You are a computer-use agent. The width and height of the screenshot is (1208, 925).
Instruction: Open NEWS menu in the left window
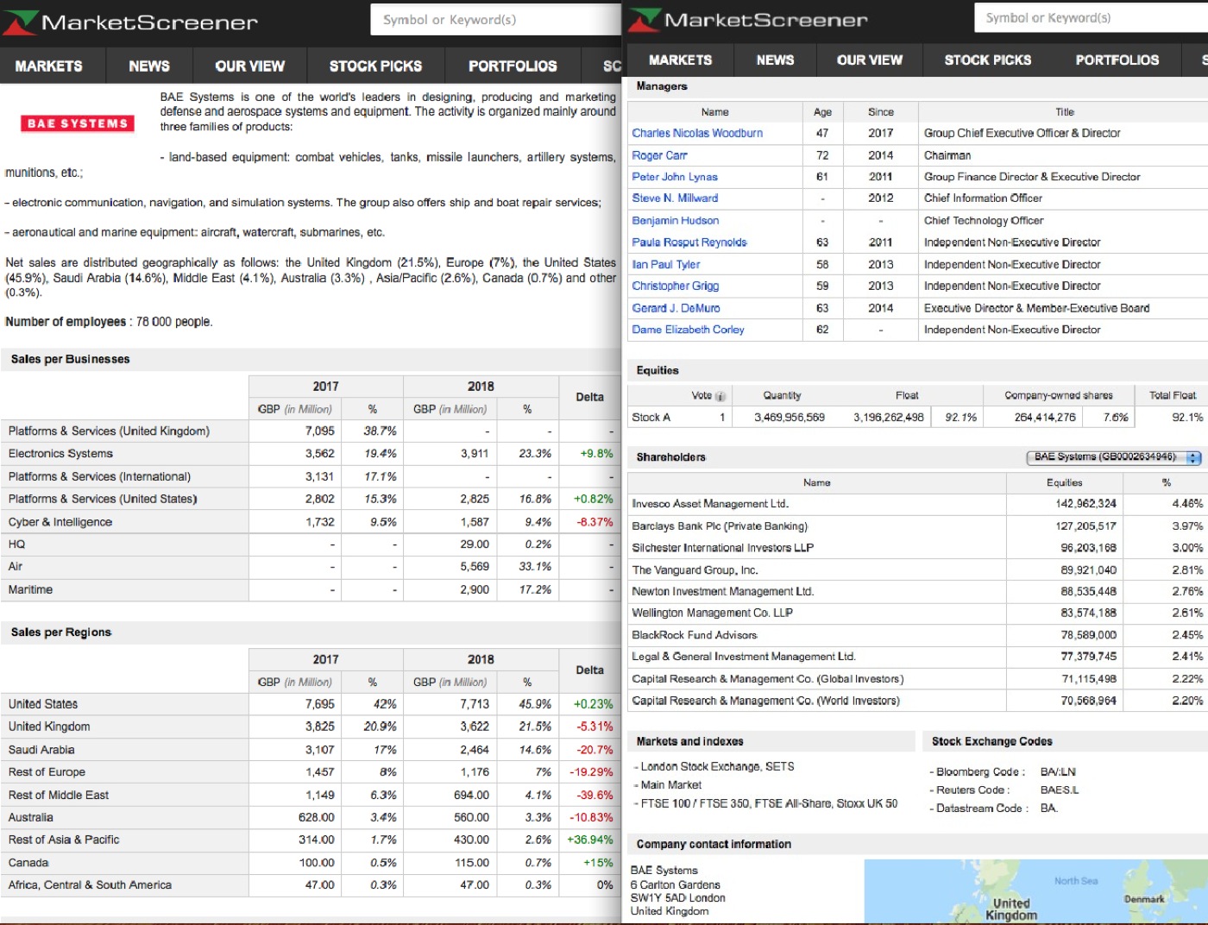(149, 66)
